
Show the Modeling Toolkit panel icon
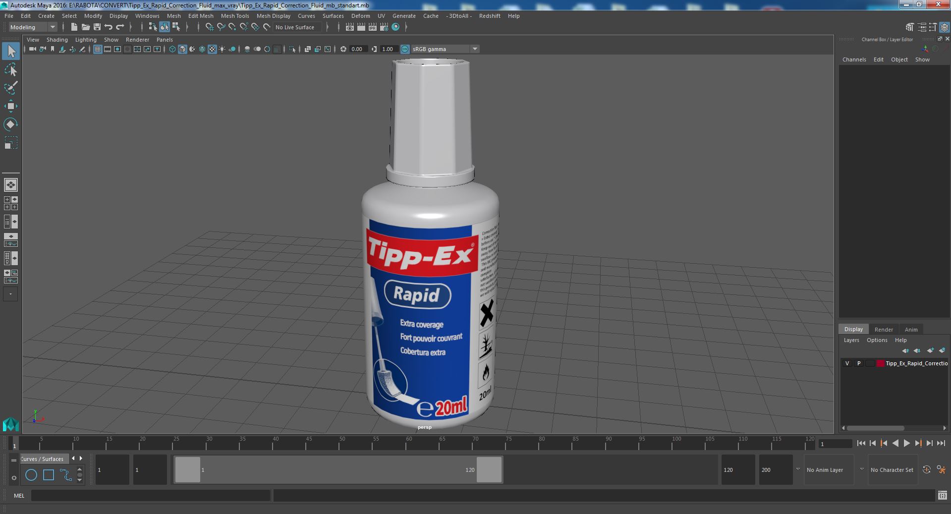pos(909,27)
